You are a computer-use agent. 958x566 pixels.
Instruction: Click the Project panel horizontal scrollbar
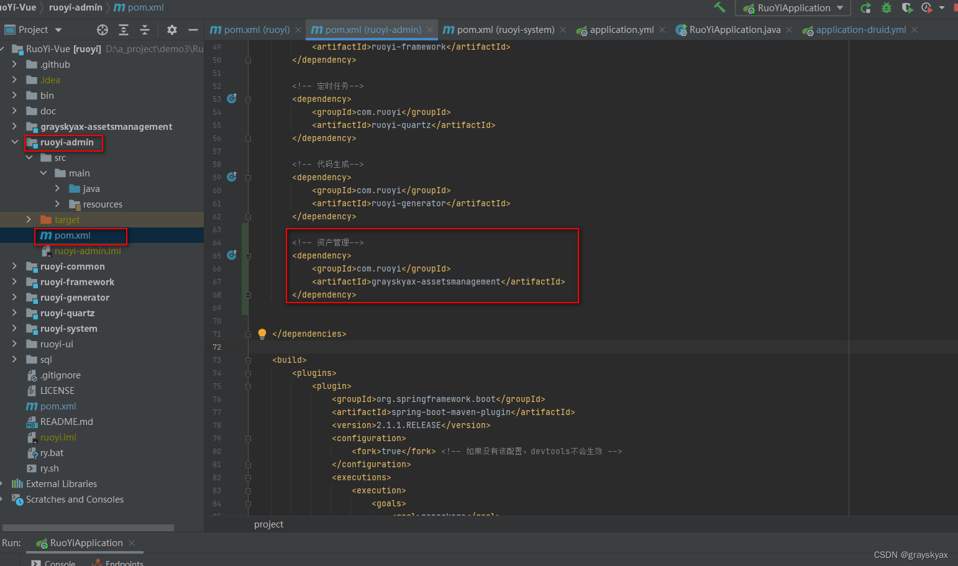click(x=88, y=527)
